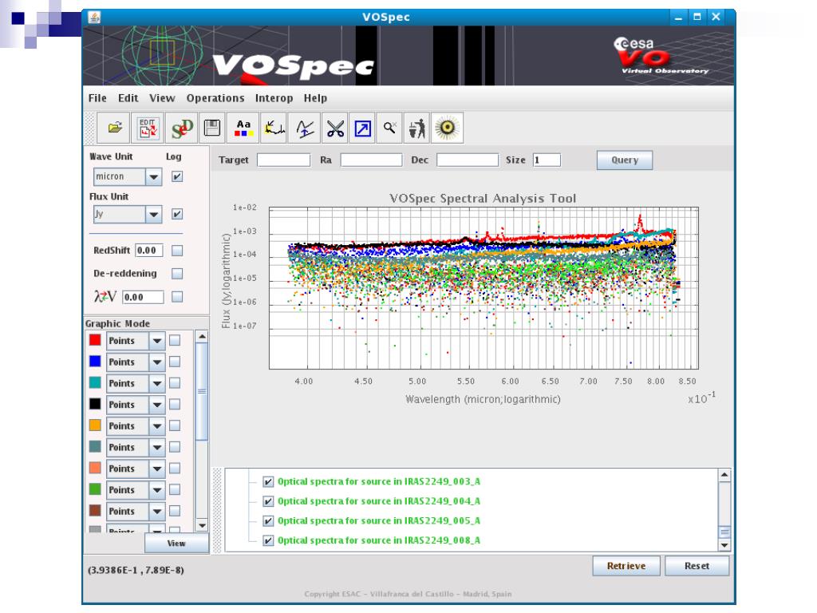Uncheck the IRAS2249_004_A spectrum checkbox
This screenshot has height=613, width=817.
[x=268, y=501]
